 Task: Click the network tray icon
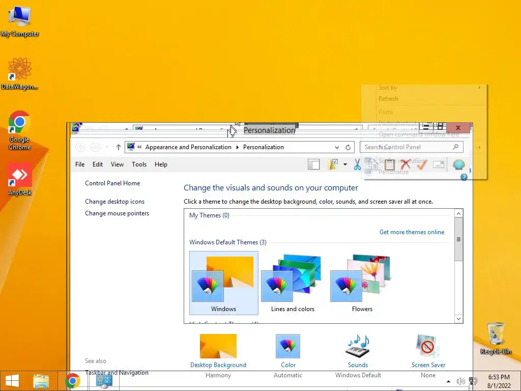473,381
